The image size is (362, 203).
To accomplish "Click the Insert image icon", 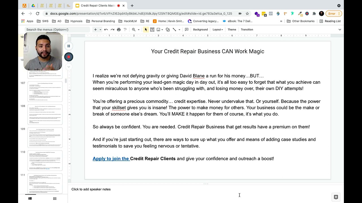I will coord(158,30).
